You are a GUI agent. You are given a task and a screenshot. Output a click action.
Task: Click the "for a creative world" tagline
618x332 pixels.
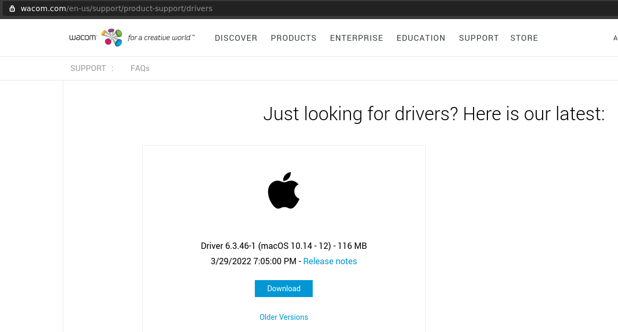pos(161,38)
